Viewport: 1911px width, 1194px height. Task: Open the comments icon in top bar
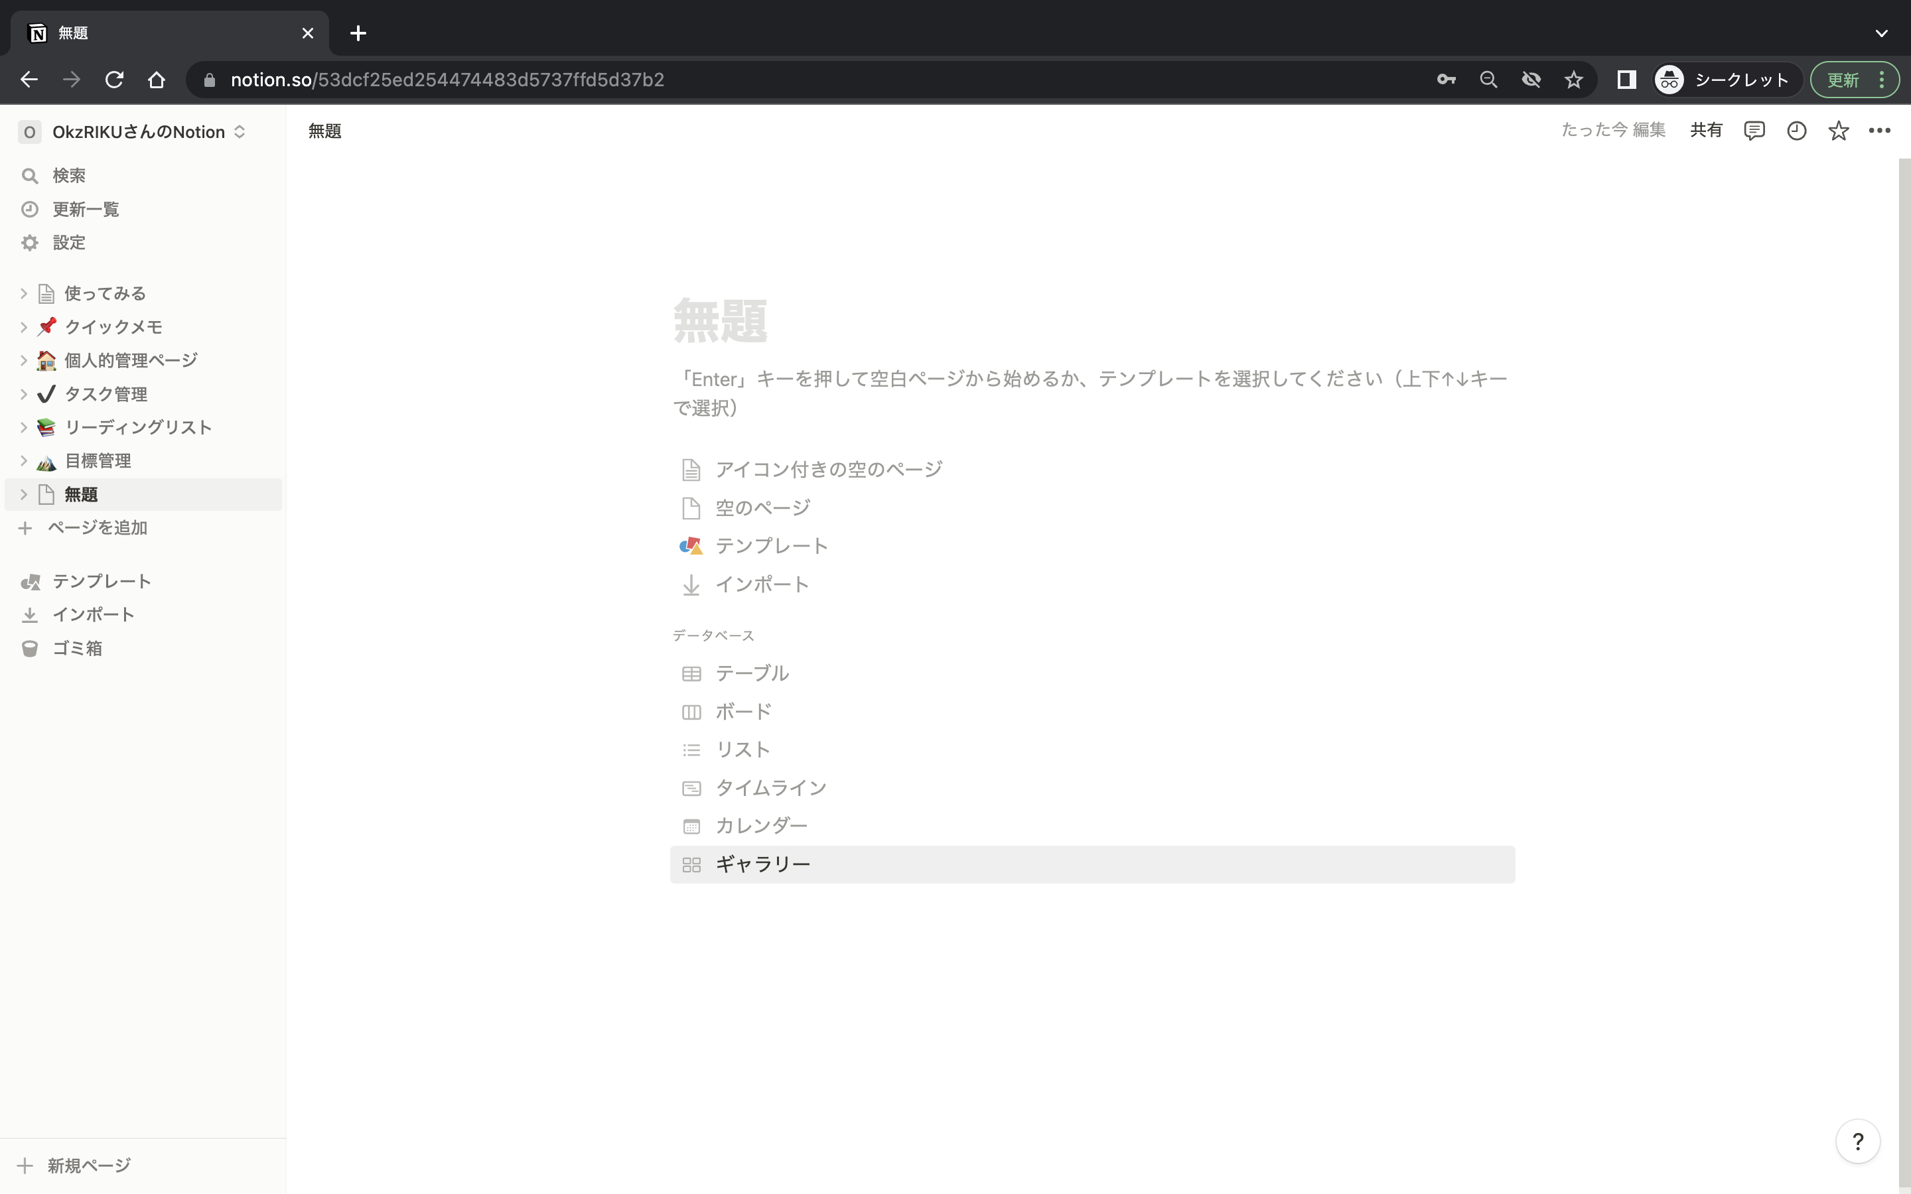click(x=1754, y=130)
